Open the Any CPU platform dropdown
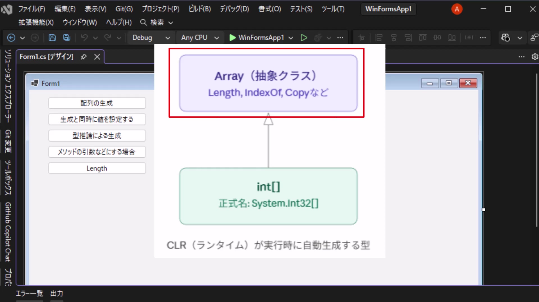539x302 pixels. click(200, 38)
